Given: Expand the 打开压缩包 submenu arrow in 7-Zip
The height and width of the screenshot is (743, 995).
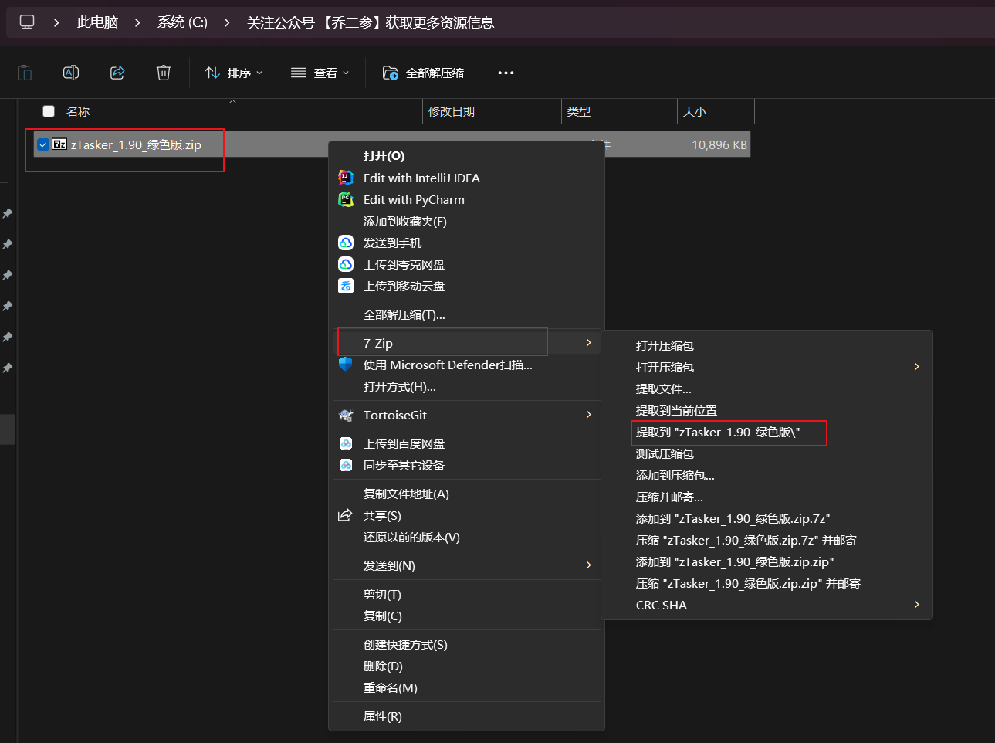Looking at the screenshot, I should pyautogui.click(x=916, y=367).
